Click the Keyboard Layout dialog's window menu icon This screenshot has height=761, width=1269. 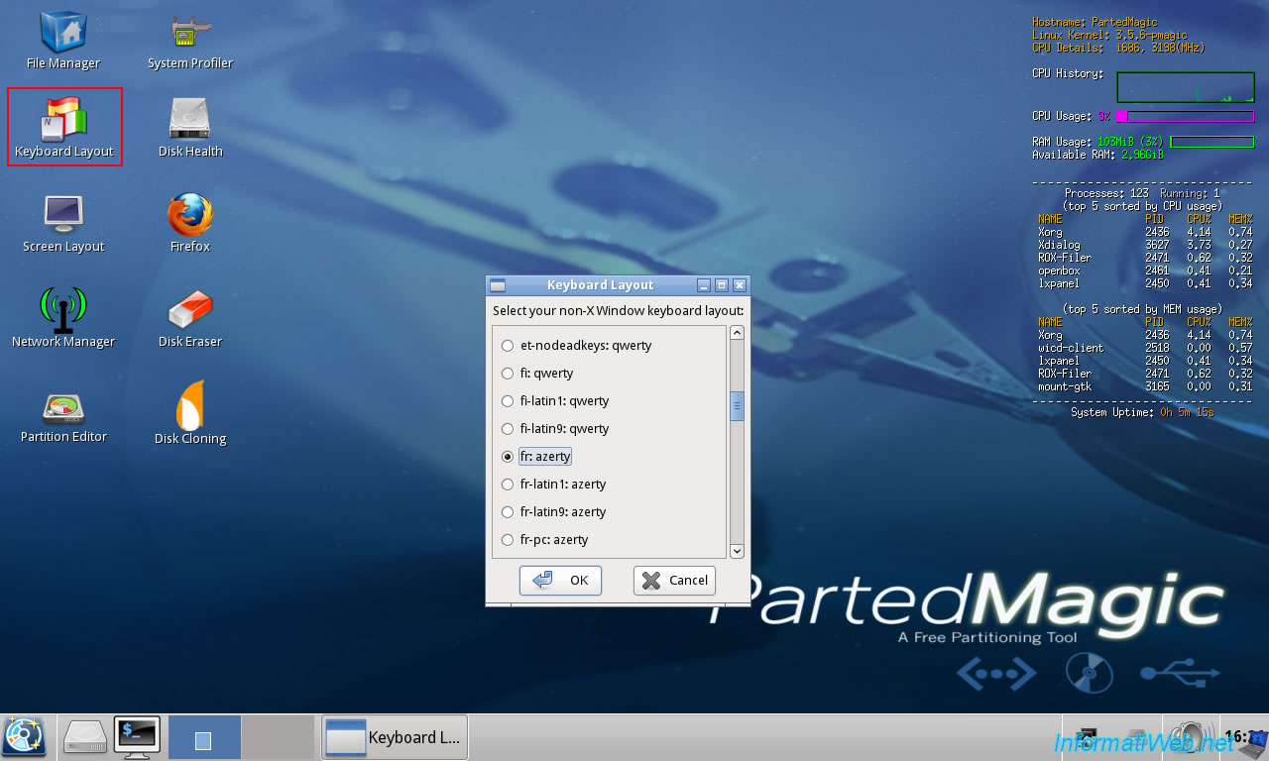coord(498,285)
